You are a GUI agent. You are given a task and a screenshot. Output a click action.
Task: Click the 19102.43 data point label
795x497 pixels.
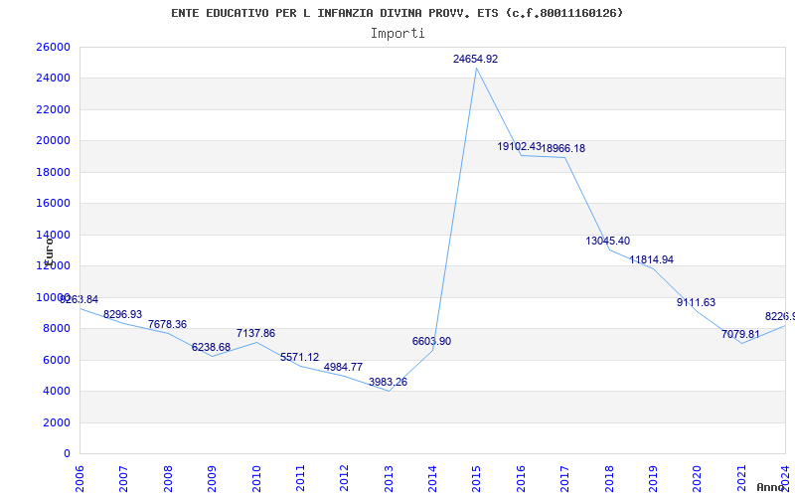pyautogui.click(x=519, y=146)
